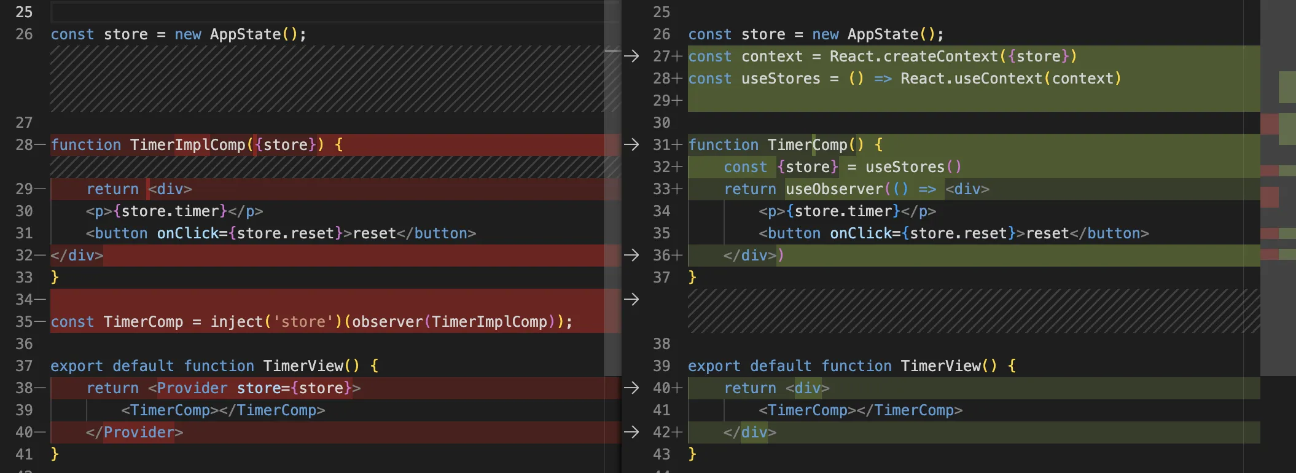Screen dimensions: 1296x473
Task: Click removed line 'const TimerComp = inject('store')...'
Action: pyautogui.click(x=311, y=322)
